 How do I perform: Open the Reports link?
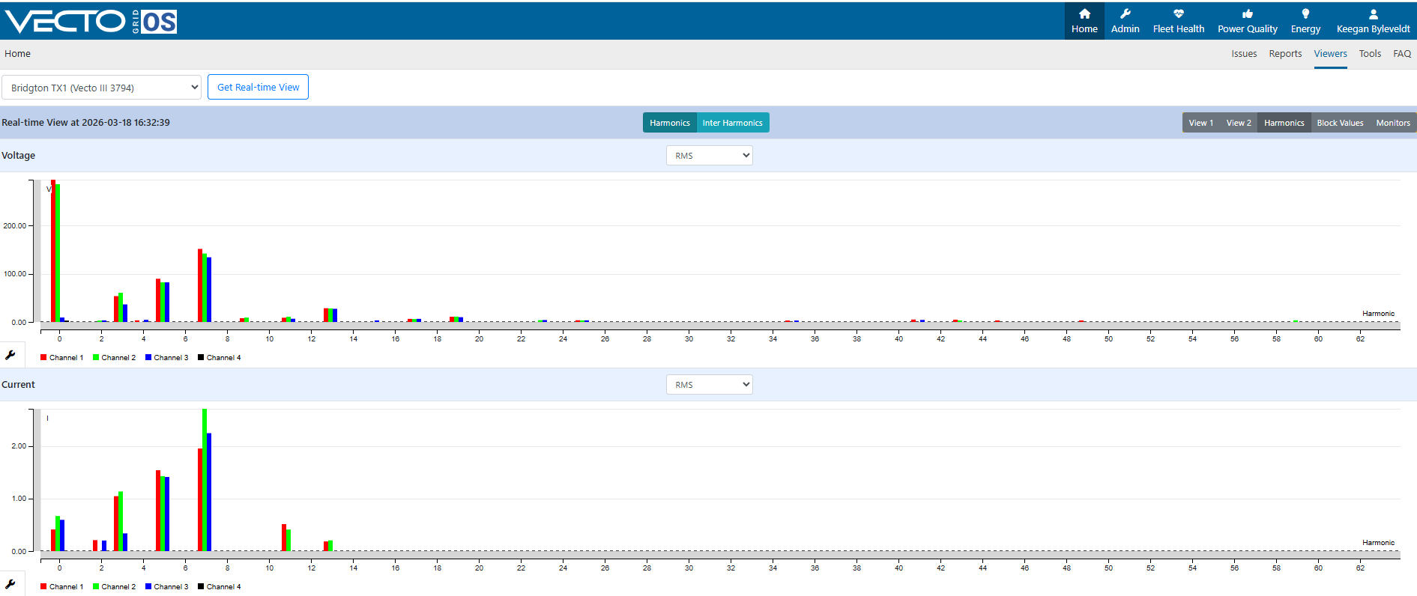coord(1285,54)
